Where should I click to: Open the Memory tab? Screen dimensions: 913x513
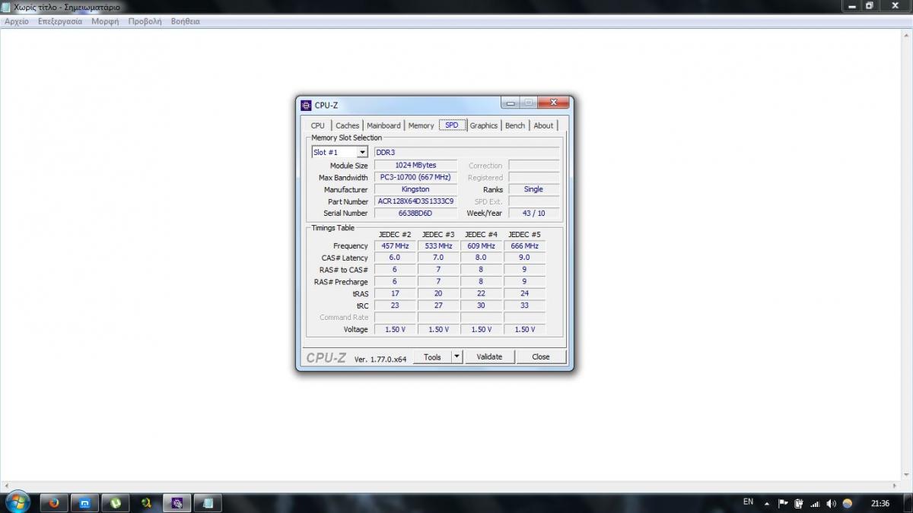coord(421,125)
